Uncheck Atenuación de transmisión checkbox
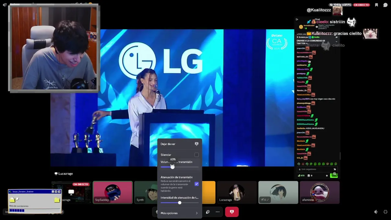 click(x=196, y=184)
